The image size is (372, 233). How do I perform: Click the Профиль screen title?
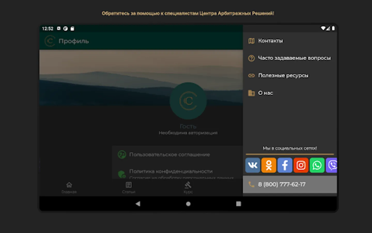(x=74, y=41)
